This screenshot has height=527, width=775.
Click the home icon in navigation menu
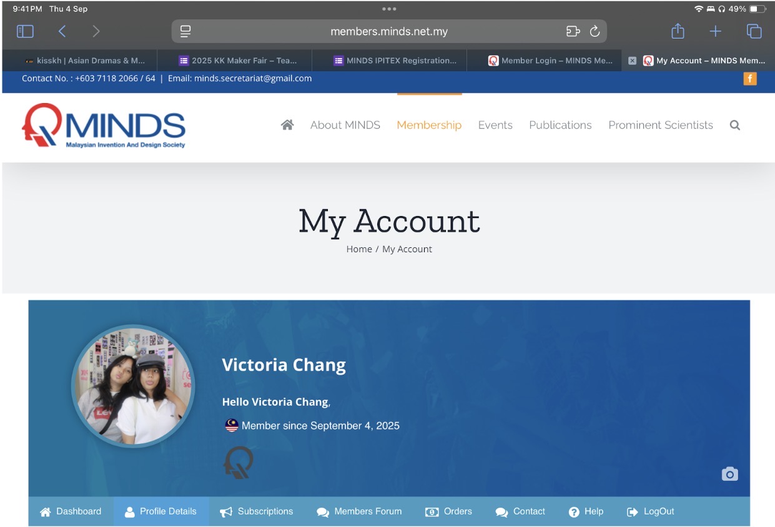click(287, 125)
